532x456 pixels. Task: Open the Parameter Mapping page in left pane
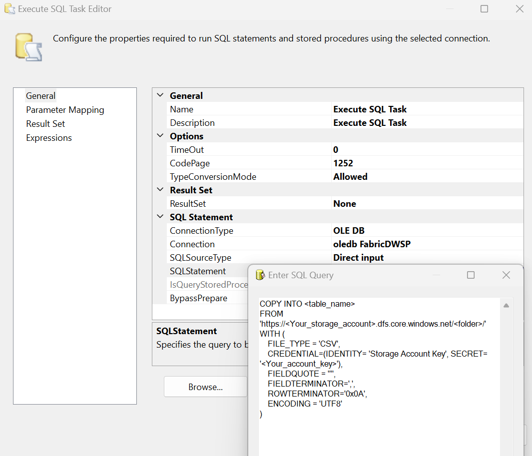[65, 110]
